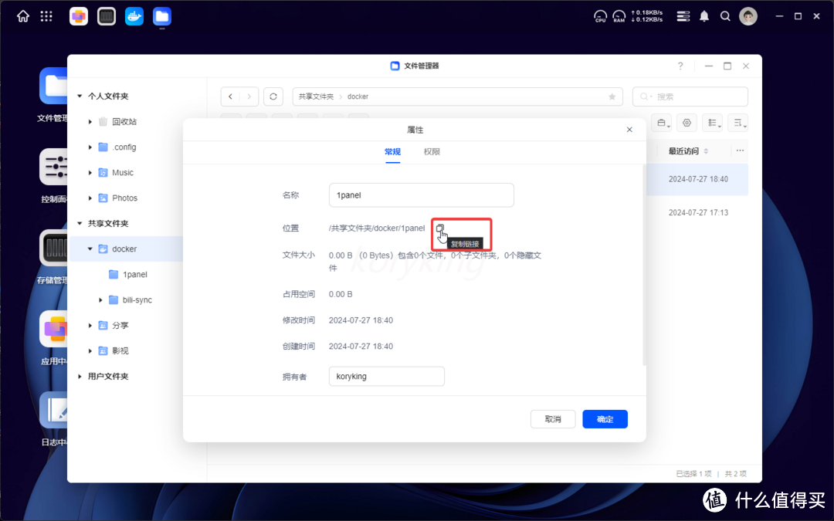The height and width of the screenshot is (521, 834).
Task: Open the settings gear in the file manager toolbar
Action: 687,122
